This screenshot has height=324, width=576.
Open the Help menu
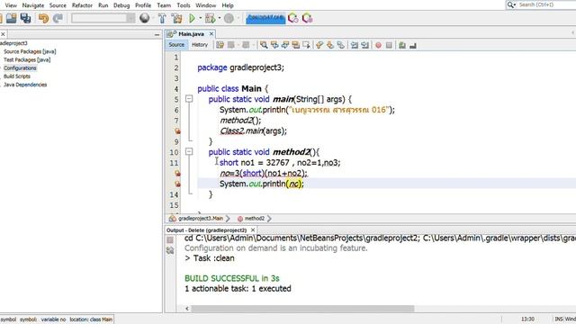coord(228,5)
